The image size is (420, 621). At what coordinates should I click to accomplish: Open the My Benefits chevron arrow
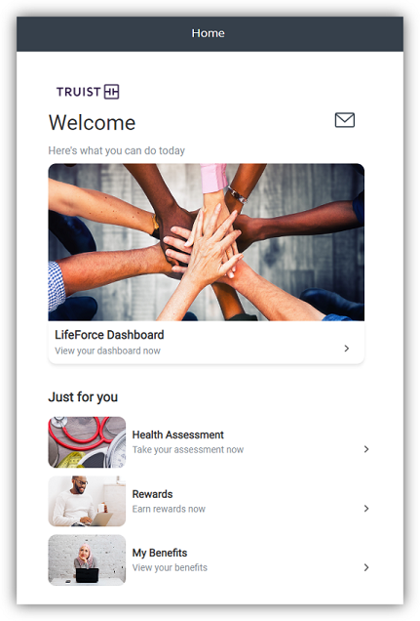click(366, 567)
